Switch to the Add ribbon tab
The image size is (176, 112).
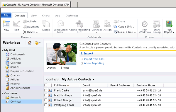[x=58, y=16]
